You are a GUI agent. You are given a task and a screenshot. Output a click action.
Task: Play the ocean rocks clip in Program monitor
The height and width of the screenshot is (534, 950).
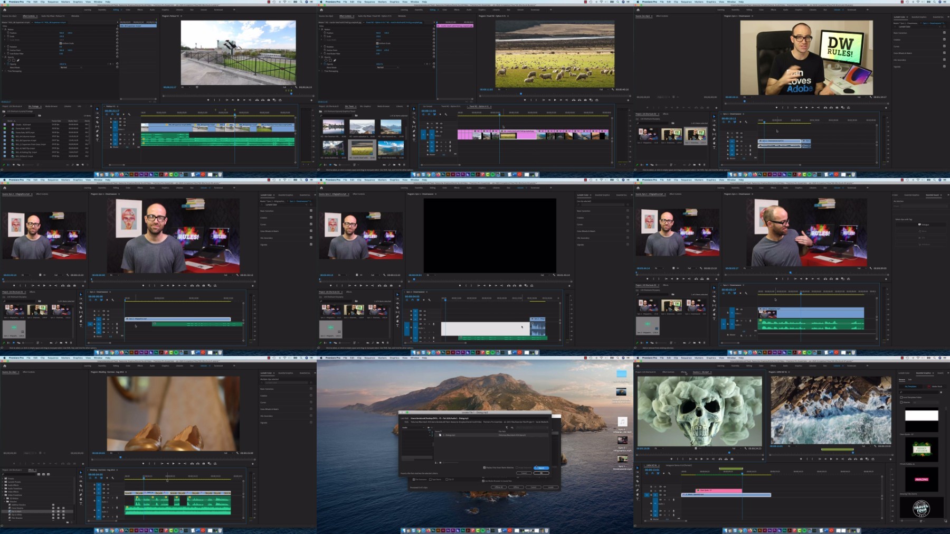pyautogui.click(x=831, y=459)
